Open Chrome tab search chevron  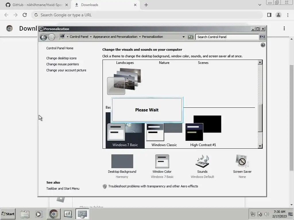[x=260, y=5]
